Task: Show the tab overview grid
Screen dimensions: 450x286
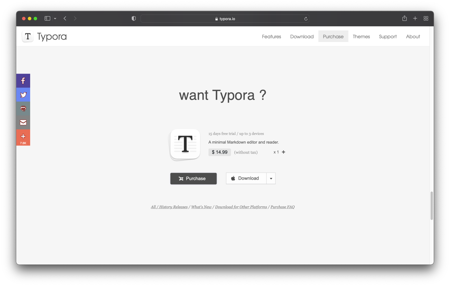Action: [x=426, y=19]
